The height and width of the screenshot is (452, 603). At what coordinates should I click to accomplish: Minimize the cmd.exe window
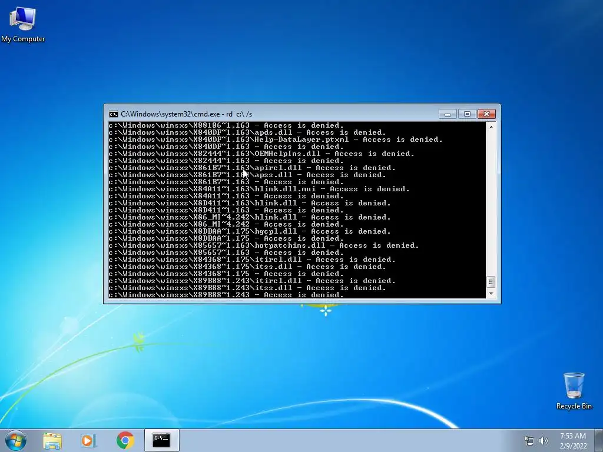point(448,114)
